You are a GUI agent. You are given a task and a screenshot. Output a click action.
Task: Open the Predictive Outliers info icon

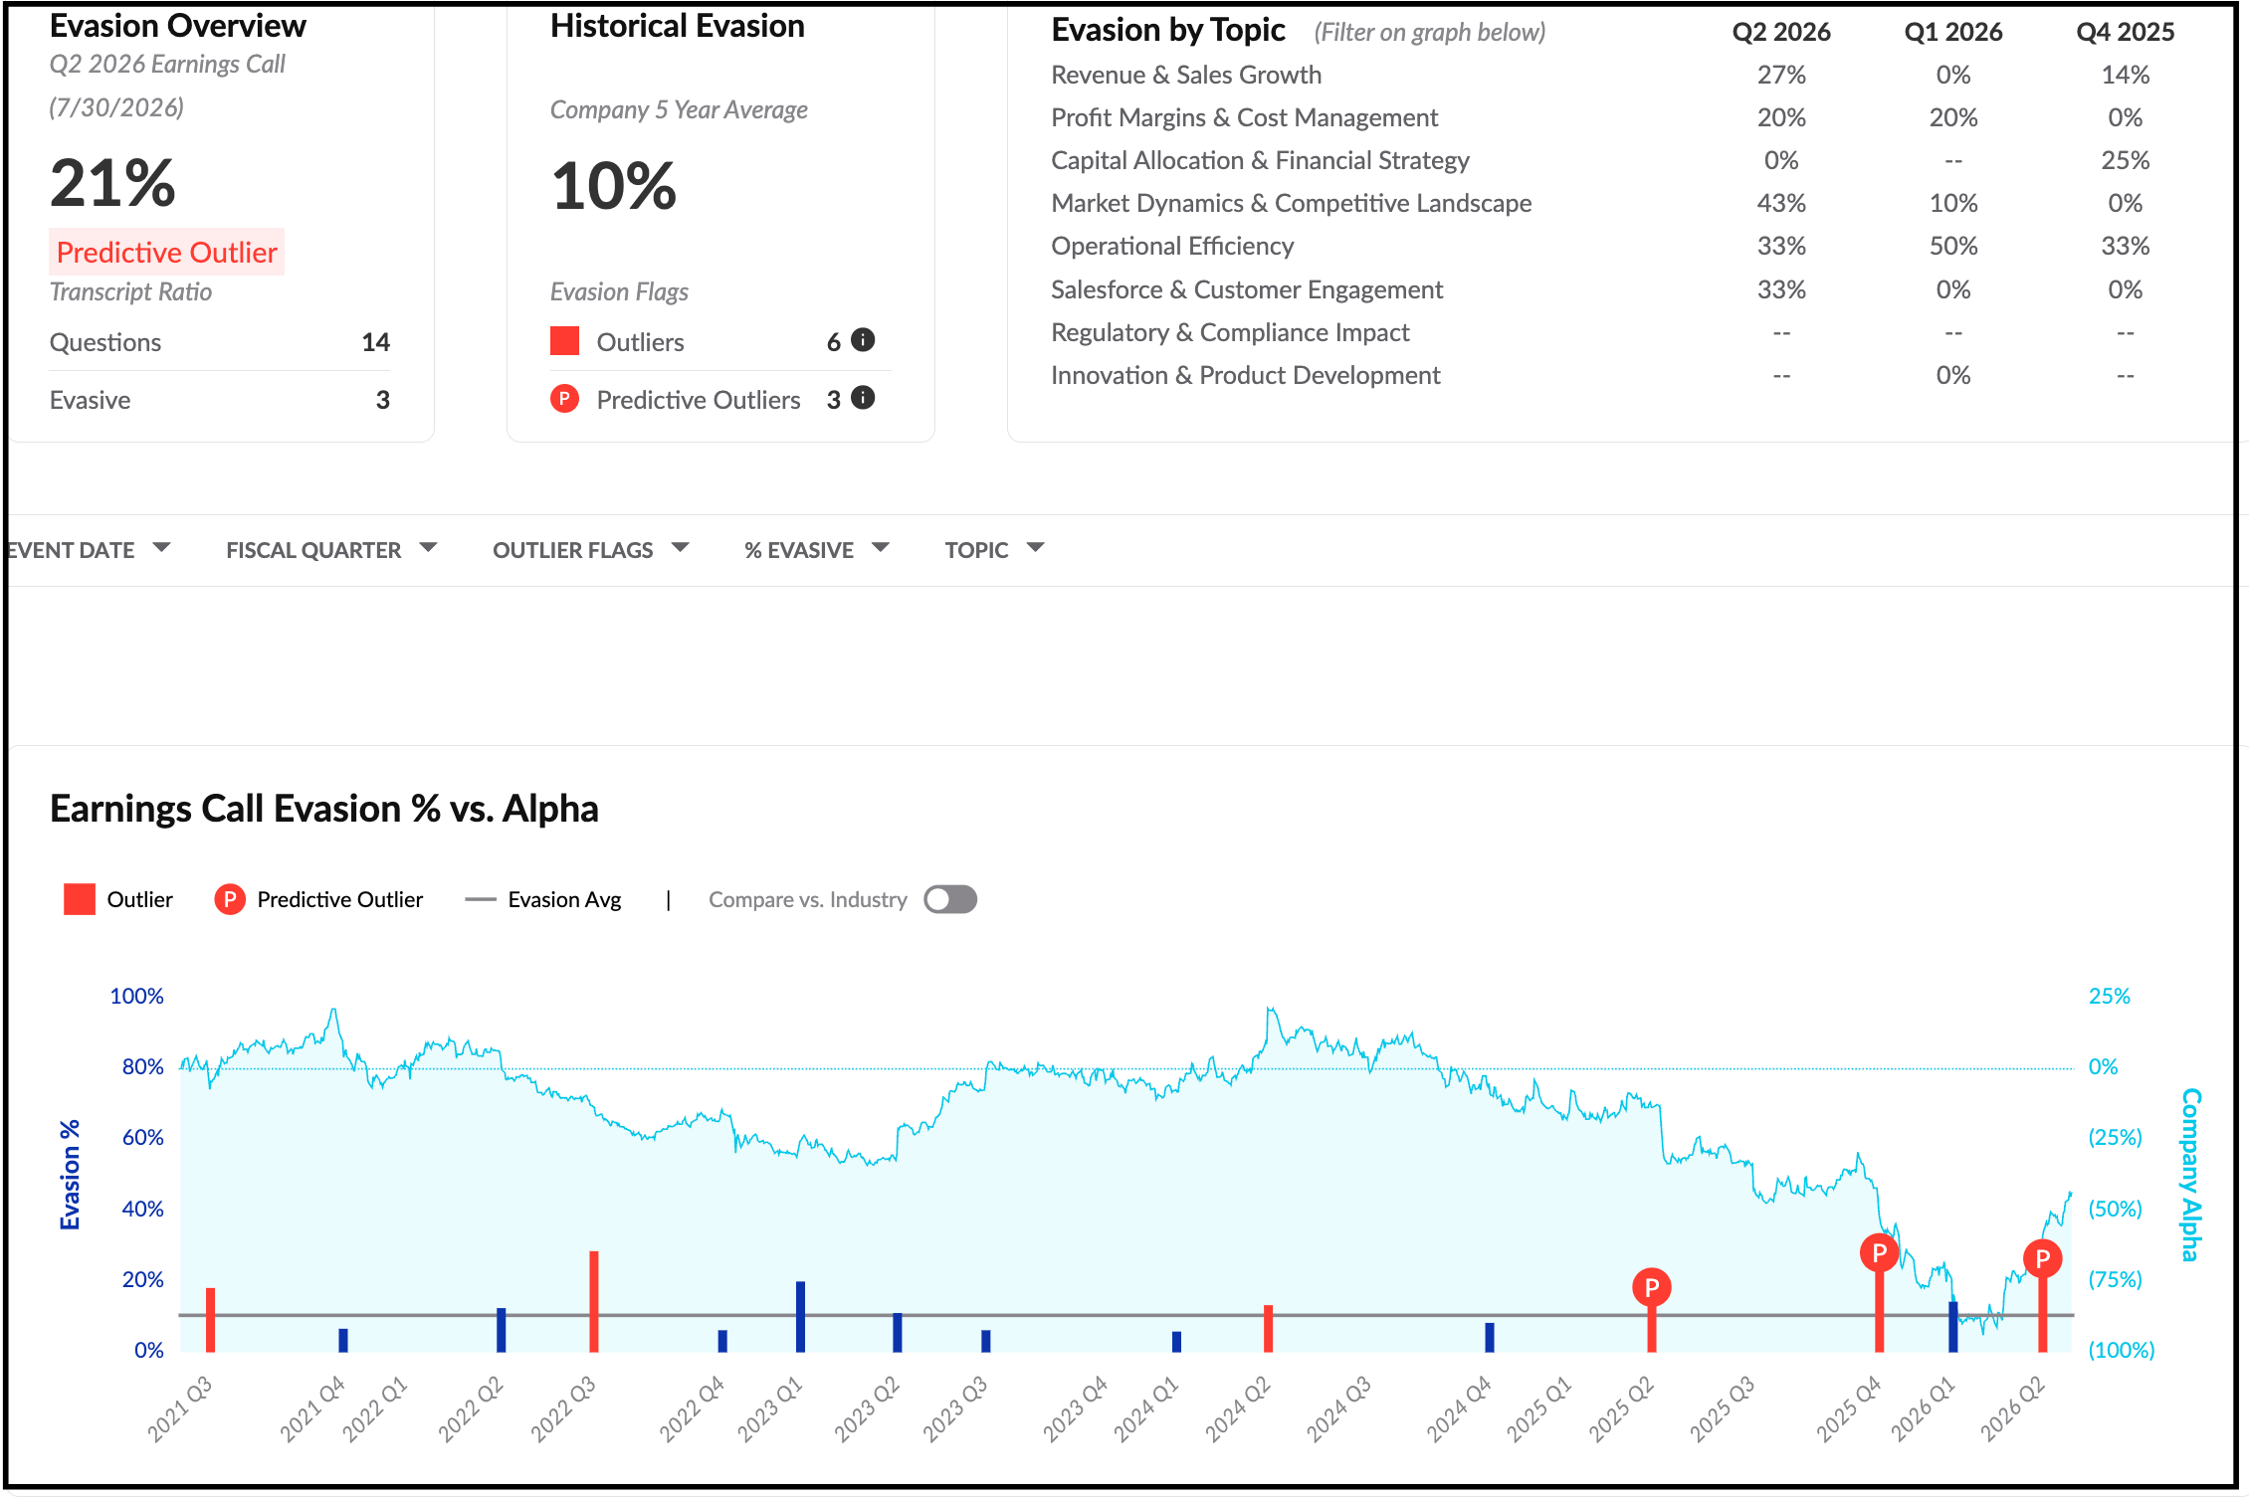point(864,398)
